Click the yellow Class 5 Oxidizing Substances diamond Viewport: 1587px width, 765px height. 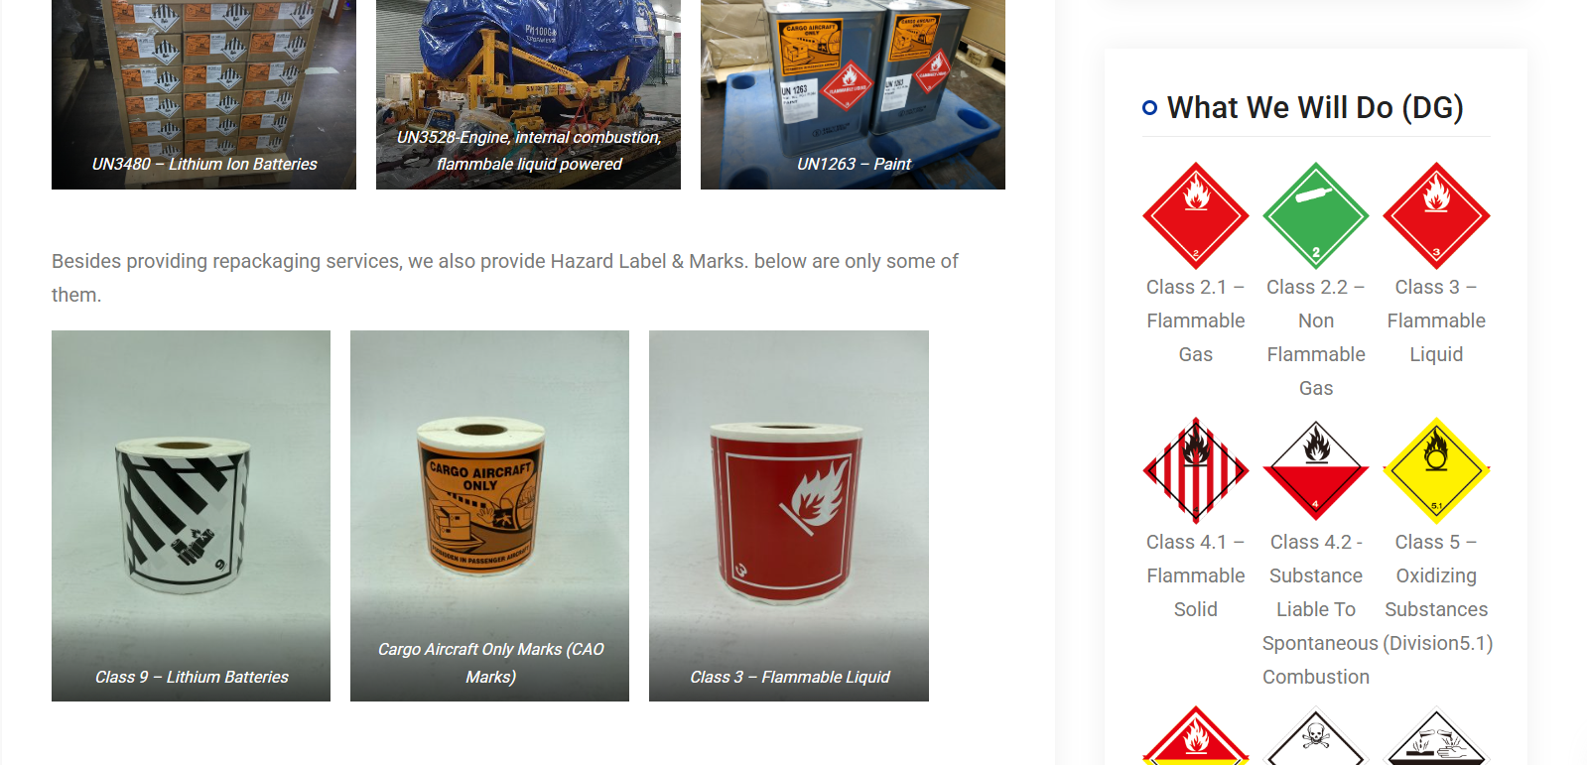tap(1436, 470)
